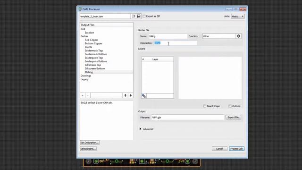This screenshot has width=302, height=170.
Task: Click the Cancel button
Action: (219, 149)
